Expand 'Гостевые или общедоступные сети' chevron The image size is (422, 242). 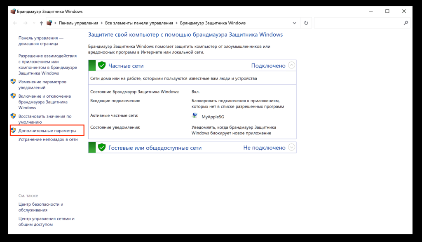pos(291,147)
